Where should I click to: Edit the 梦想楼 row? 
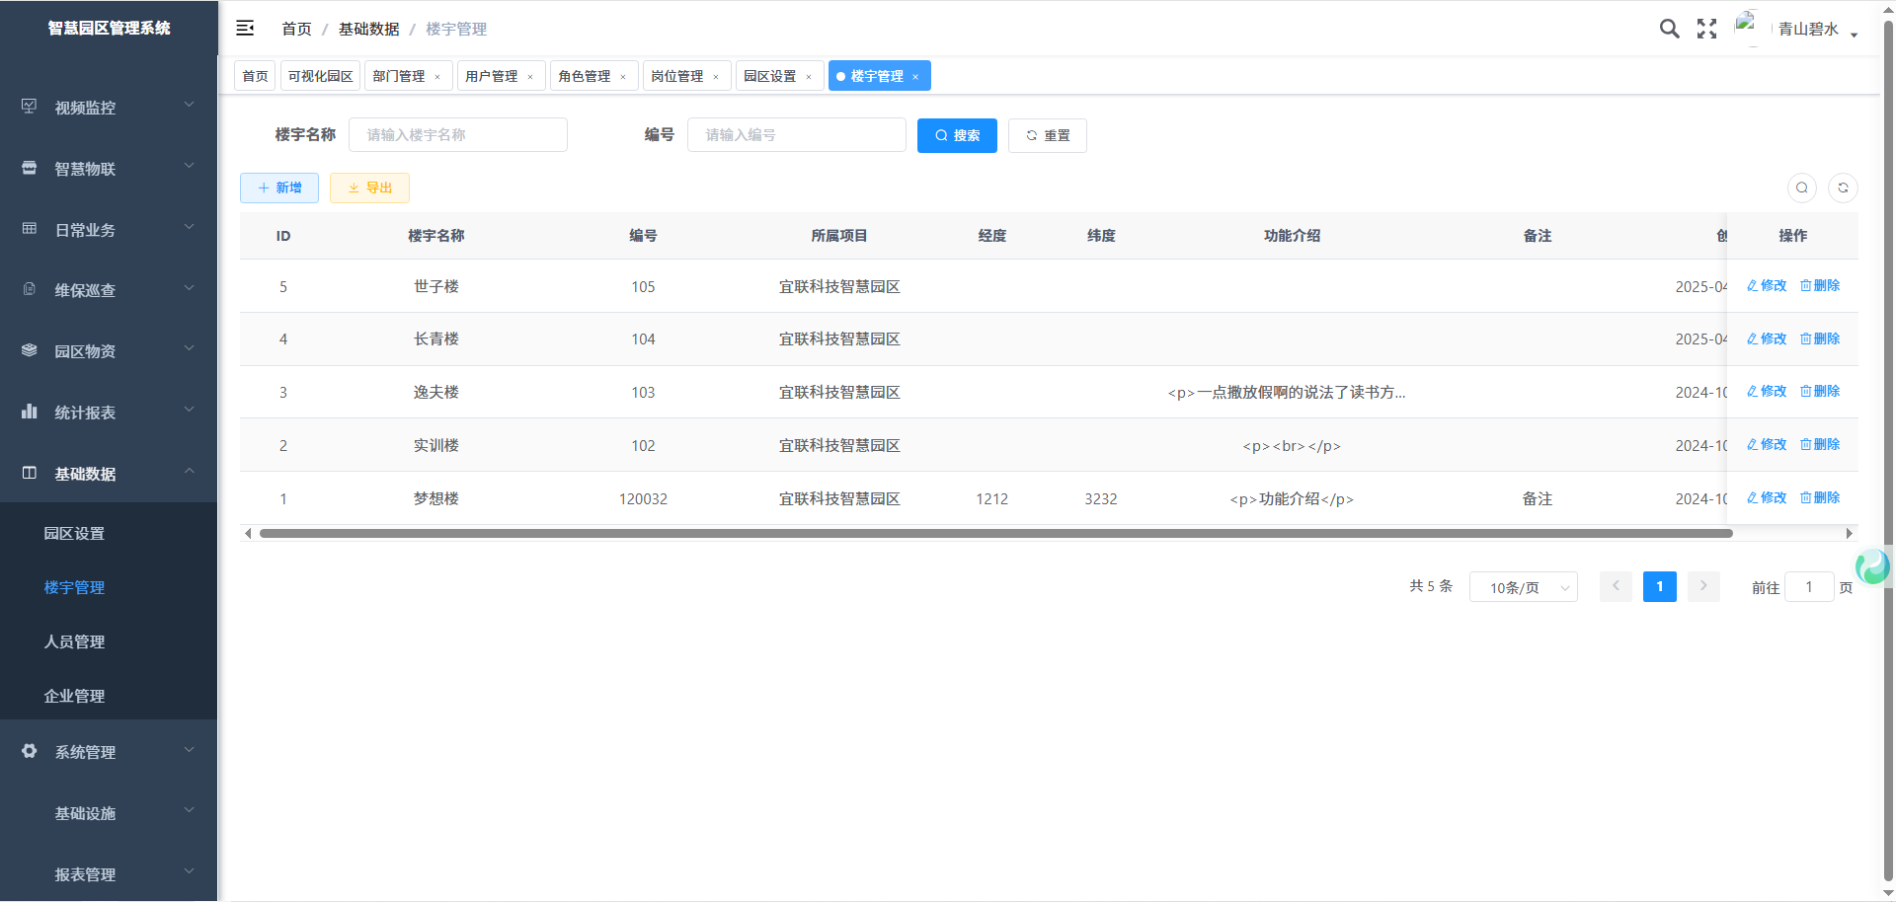[1767, 498]
